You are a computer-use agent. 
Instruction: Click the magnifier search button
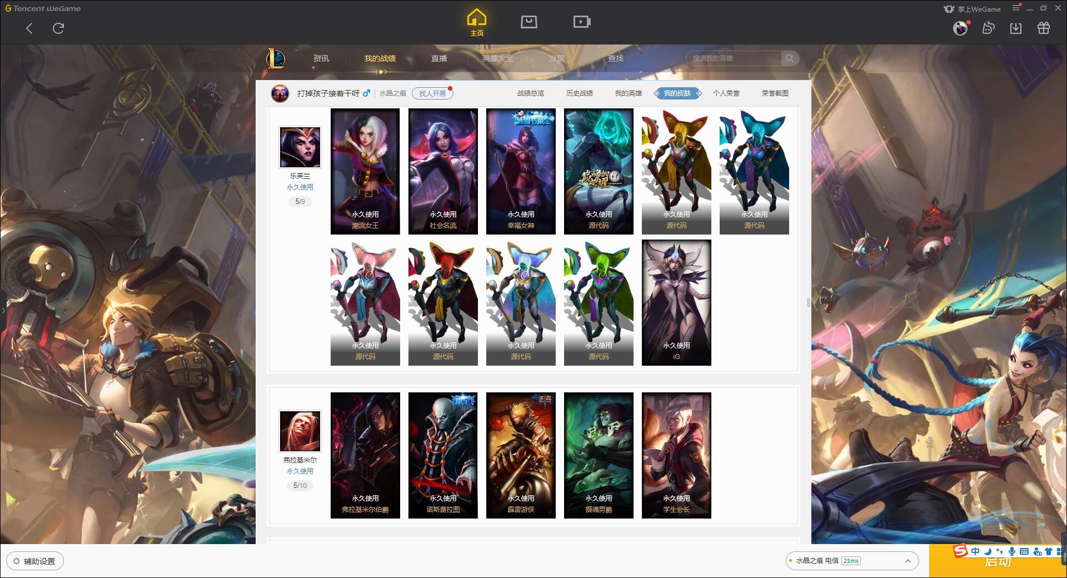click(x=790, y=58)
